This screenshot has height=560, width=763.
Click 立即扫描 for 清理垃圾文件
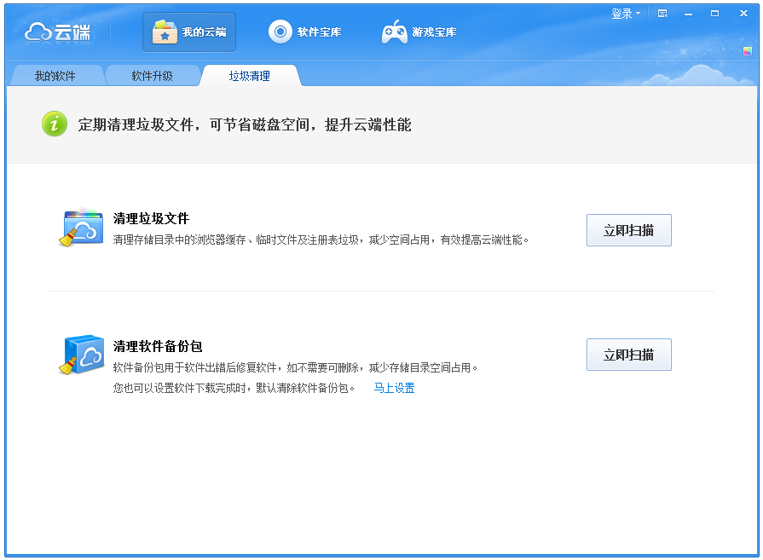click(x=628, y=230)
